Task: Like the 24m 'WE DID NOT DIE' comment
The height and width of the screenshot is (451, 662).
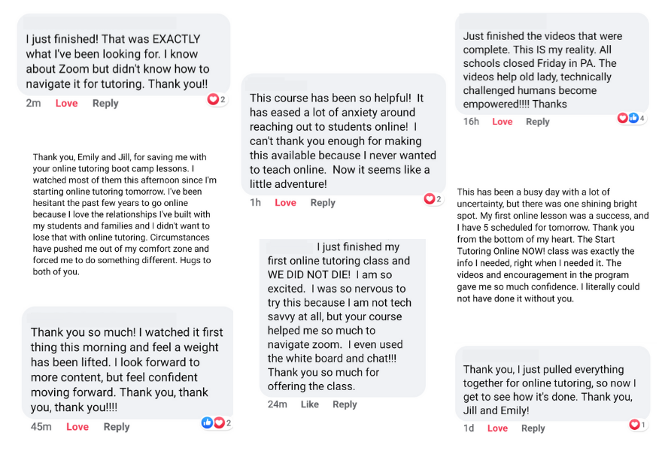Action: click(309, 404)
